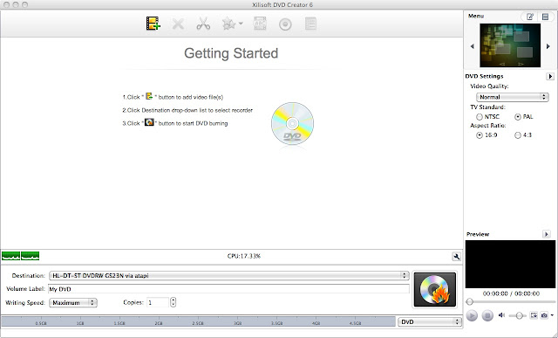Open the Destination recorder dropdown
The height and width of the screenshot is (338, 558).
(x=228, y=276)
